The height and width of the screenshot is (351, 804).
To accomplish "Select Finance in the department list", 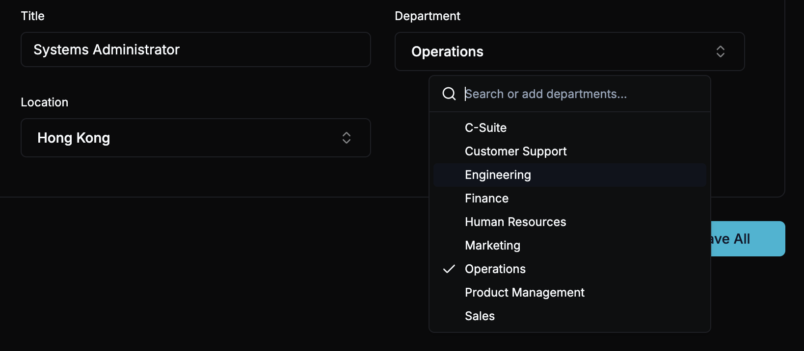I will 486,199.
